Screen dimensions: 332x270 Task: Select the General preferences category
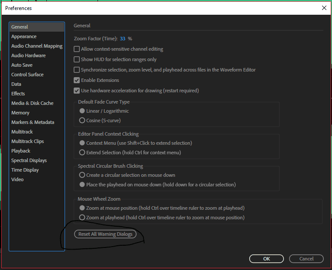[x=37, y=27]
